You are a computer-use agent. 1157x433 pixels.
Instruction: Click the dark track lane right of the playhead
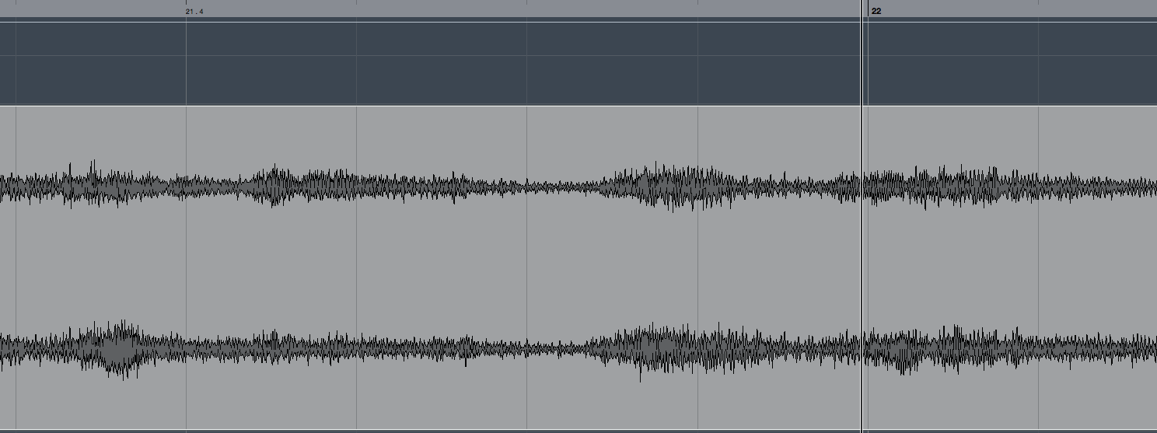point(1011,62)
